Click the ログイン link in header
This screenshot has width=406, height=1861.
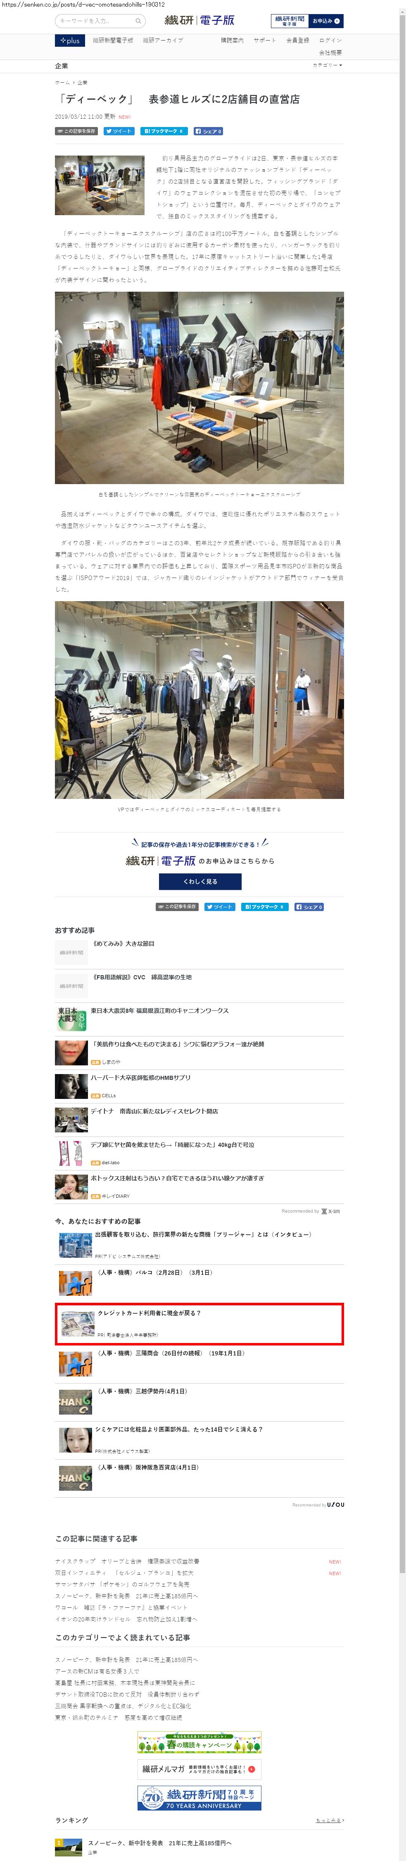(x=330, y=41)
